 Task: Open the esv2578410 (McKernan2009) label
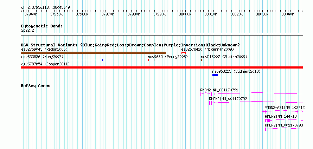click(207, 49)
